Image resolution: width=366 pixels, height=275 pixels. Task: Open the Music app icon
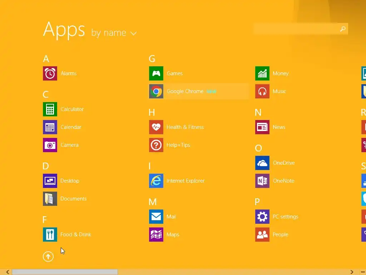262,91
